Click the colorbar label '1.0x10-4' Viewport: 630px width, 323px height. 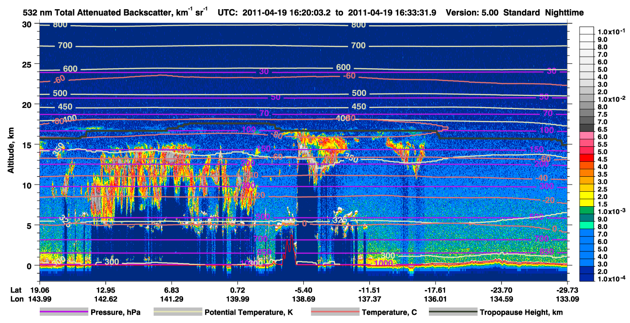(x=613, y=279)
